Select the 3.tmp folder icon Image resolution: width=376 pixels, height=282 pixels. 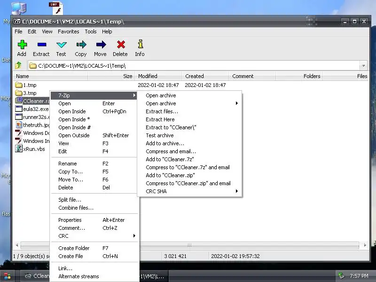19,93
